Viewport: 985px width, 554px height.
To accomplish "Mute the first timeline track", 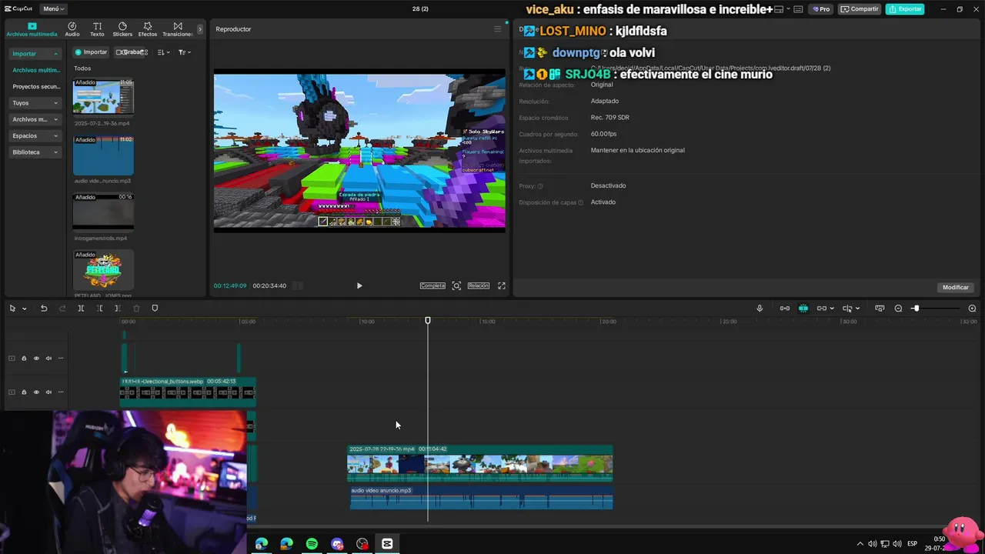I will (48, 358).
